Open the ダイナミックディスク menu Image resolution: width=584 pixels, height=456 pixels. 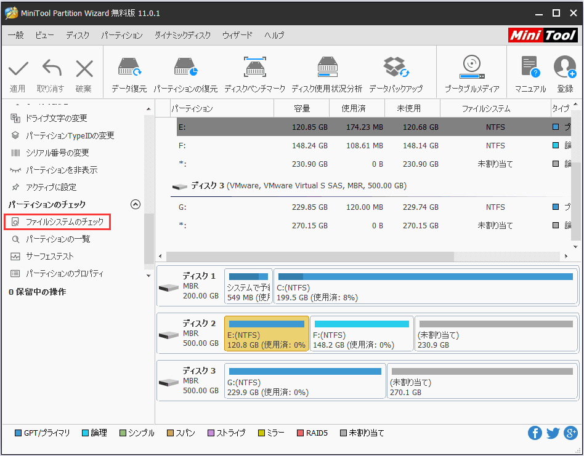pos(182,35)
